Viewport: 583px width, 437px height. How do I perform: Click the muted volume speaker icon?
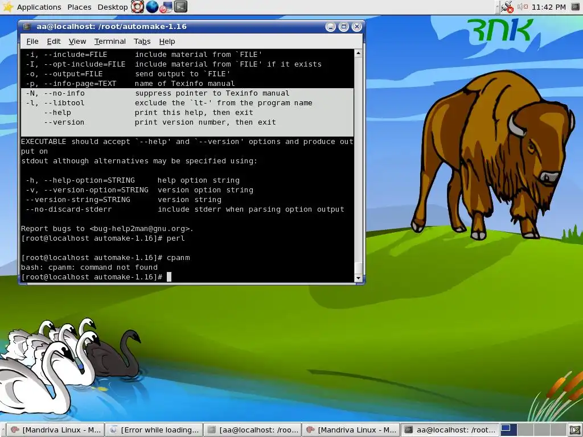tap(523, 7)
